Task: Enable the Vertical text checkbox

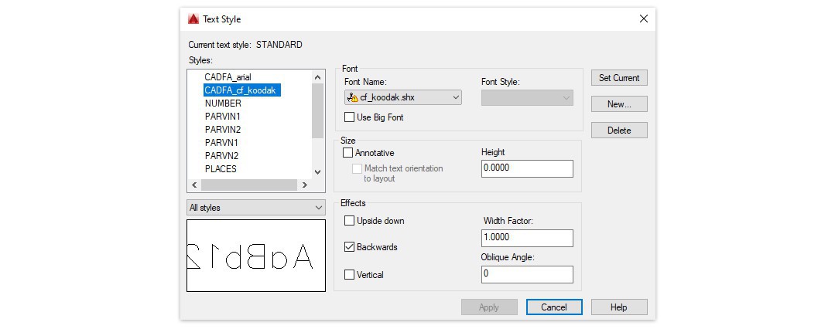Action: (x=349, y=275)
